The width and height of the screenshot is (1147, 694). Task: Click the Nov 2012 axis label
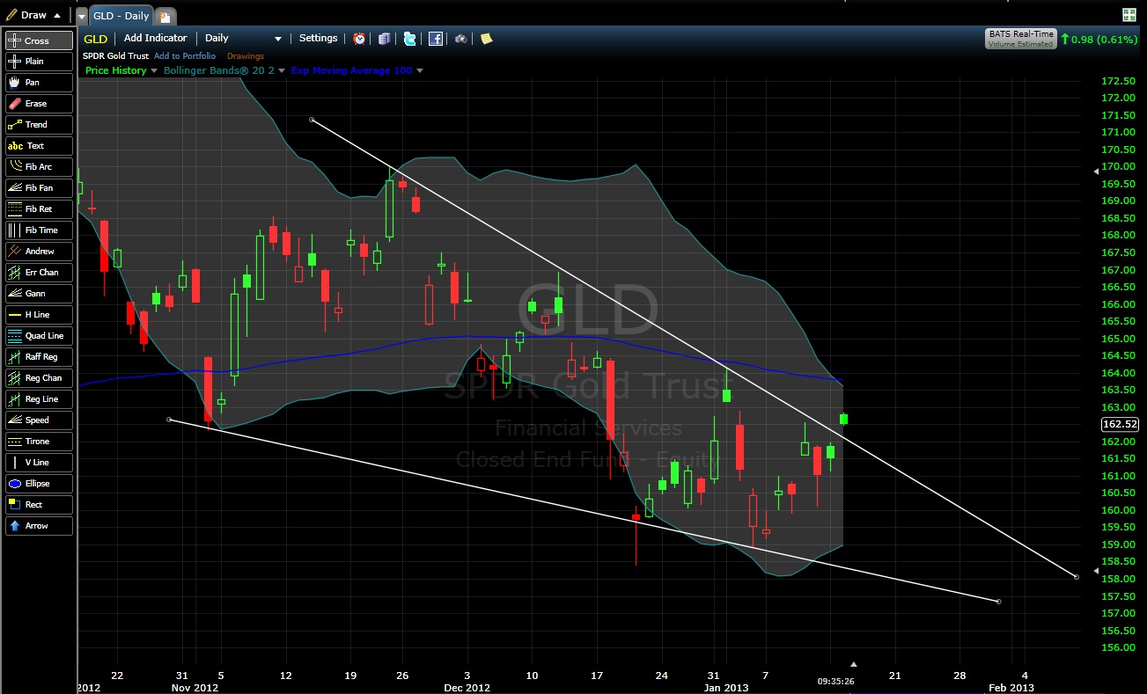pos(195,687)
